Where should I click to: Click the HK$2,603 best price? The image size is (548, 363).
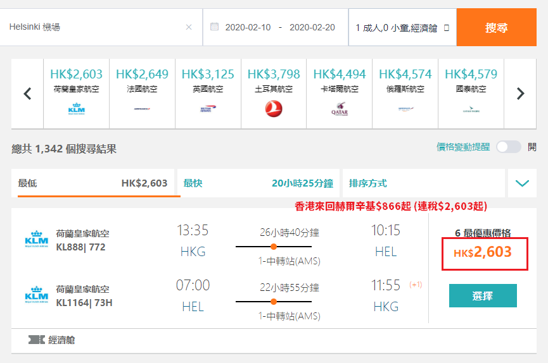[483, 252]
